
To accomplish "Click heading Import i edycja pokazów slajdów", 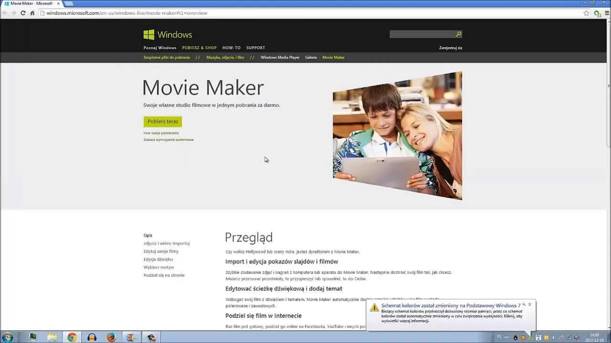I will pos(282,262).
